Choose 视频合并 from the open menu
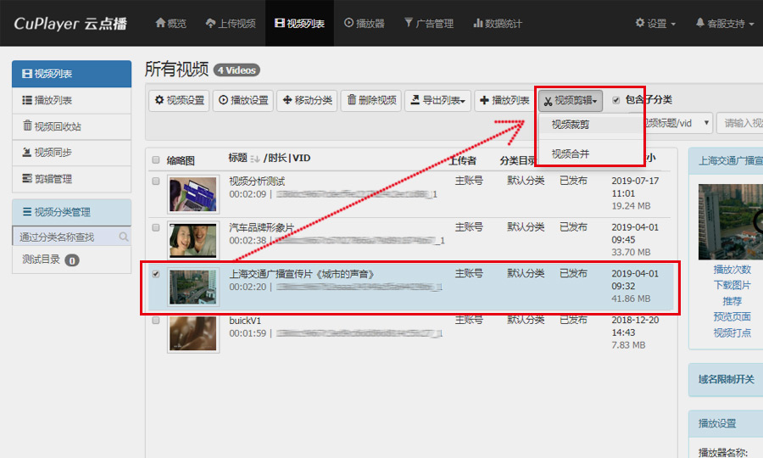The width and height of the screenshot is (763, 458). pyautogui.click(x=571, y=154)
